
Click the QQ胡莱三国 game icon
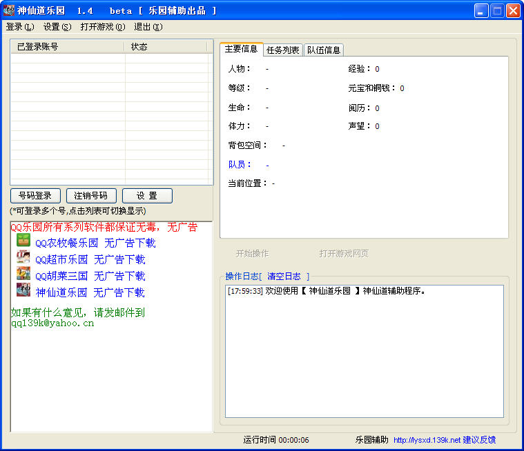(23, 274)
